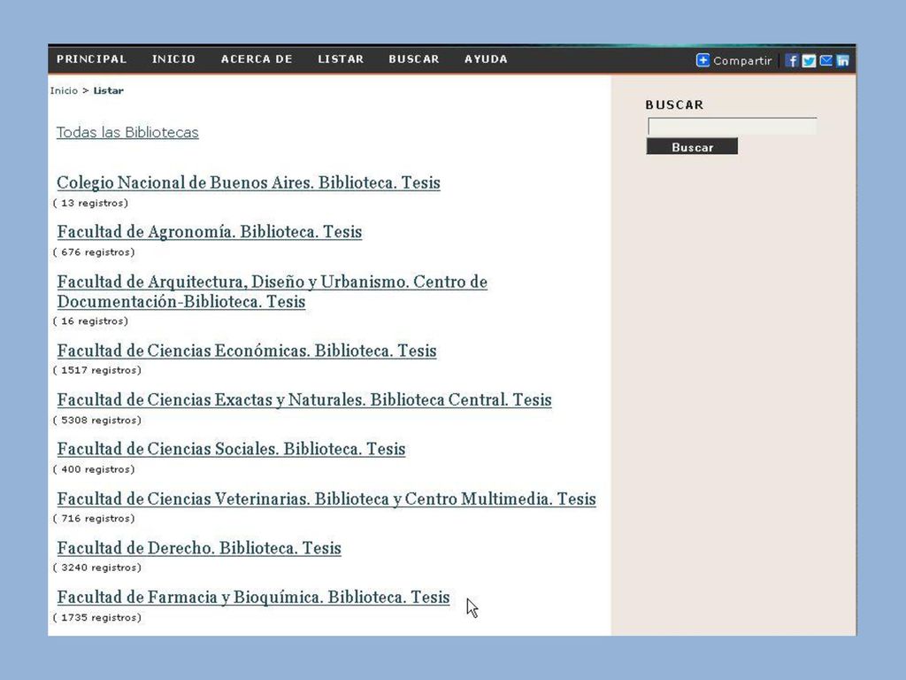Click the '( 676 registros)' count text
906x680 pixels.
coord(94,252)
